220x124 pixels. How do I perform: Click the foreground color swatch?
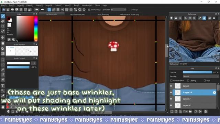click(x=9, y=19)
